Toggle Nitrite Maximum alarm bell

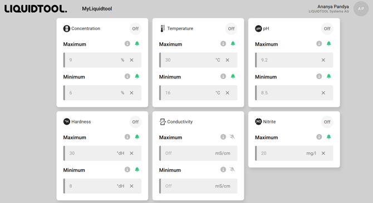point(329,137)
